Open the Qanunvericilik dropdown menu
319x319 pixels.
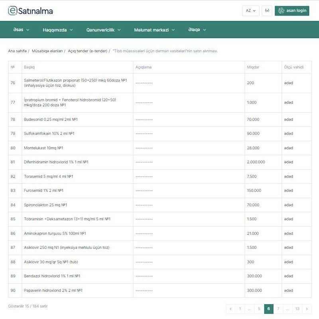pyautogui.click(x=103, y=30)
